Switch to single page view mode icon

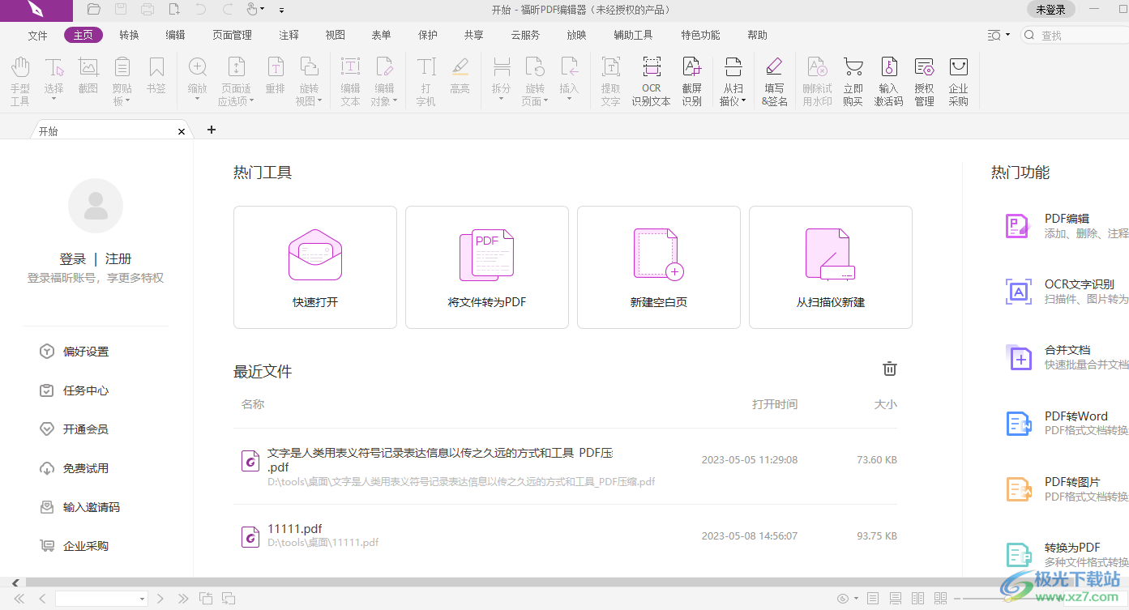pos(873,599)
